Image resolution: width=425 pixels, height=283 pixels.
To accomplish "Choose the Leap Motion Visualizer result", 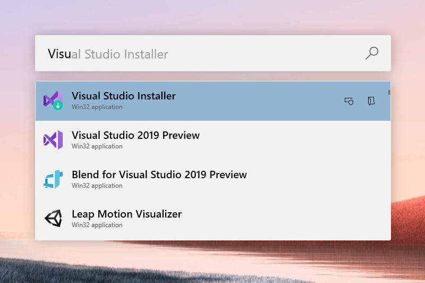I will pyautogui.click(x=126, y=214).
